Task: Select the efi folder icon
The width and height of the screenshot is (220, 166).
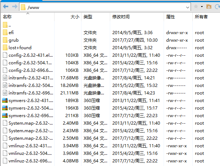Action: point(5,32)
